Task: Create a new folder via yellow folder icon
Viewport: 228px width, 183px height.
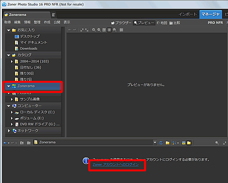Action: (x=167, y=143)
